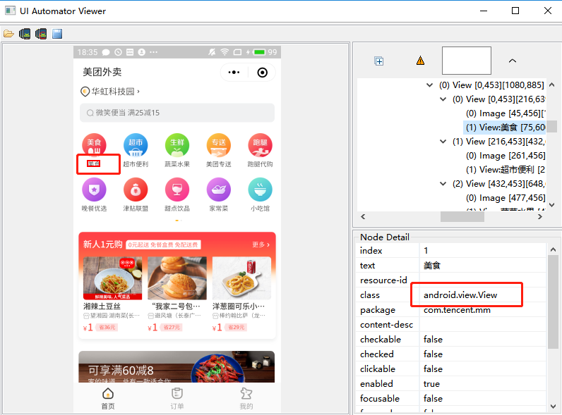Click the enabled row true value
Image resolution: width=562 pixels, height=415 pixels.
[431, 384]
